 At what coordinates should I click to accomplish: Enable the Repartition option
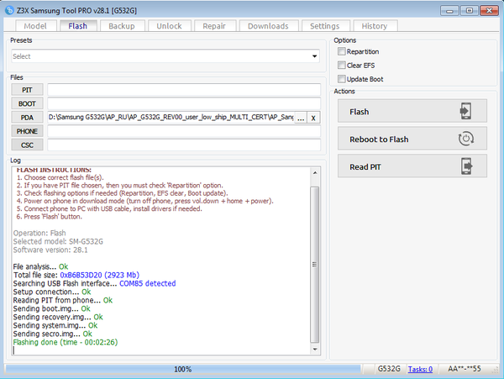pos(341,52)
